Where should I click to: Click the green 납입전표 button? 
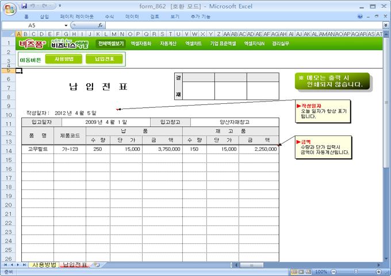coord(104,59)
